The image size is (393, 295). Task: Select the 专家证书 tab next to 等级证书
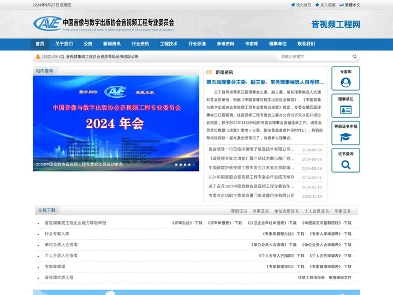tap(260, 211)
